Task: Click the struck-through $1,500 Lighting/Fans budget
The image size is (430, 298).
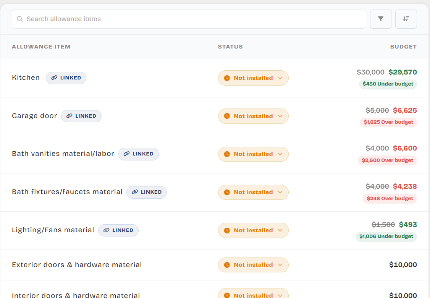Action: [383, 225]
